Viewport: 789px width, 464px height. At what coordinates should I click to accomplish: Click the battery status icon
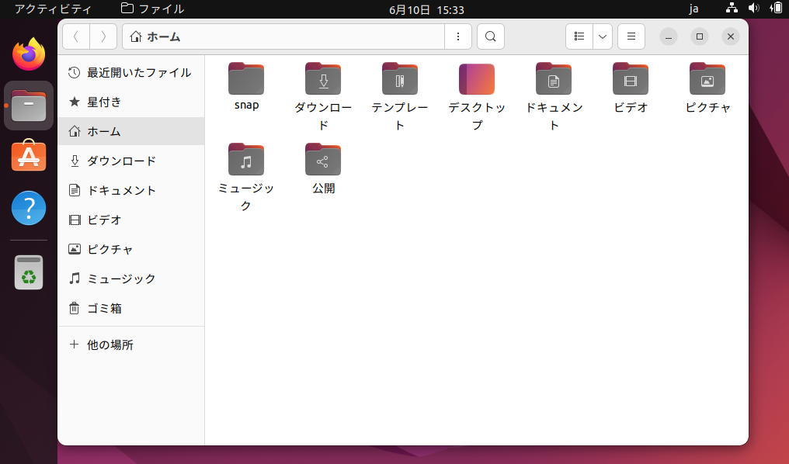[x=776, y=8]
